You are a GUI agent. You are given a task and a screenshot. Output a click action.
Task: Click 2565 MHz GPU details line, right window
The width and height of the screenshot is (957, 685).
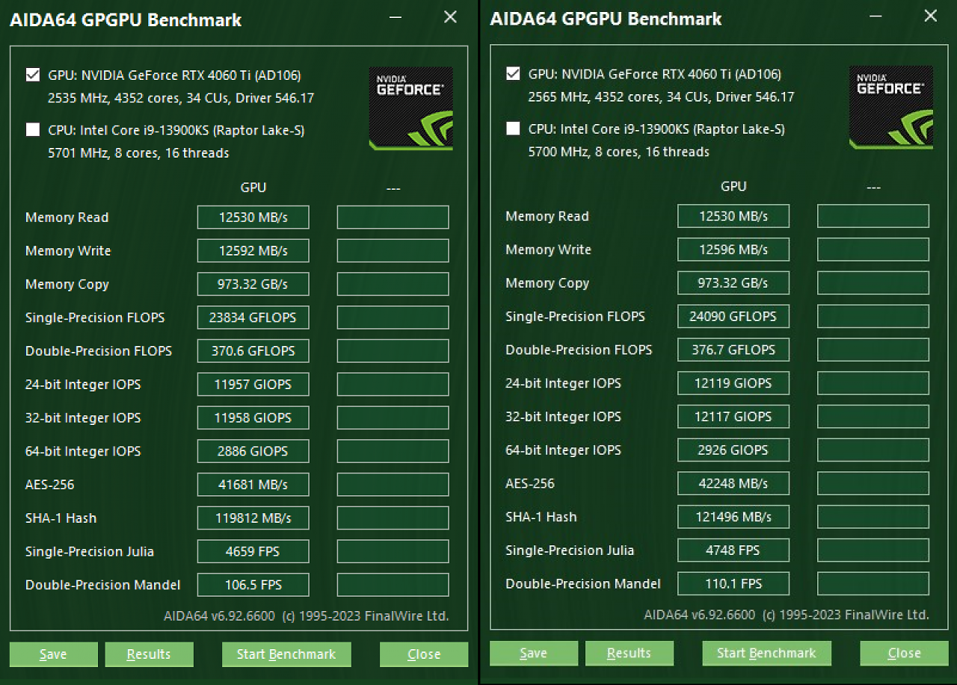pos(662,96)
